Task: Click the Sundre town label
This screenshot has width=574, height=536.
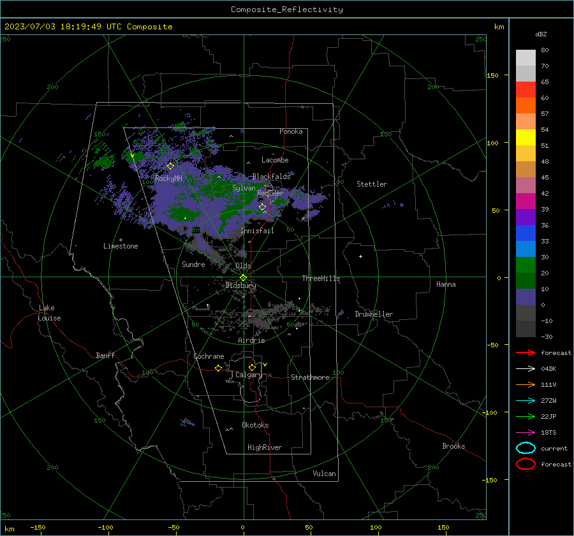Action: point(193,264)
